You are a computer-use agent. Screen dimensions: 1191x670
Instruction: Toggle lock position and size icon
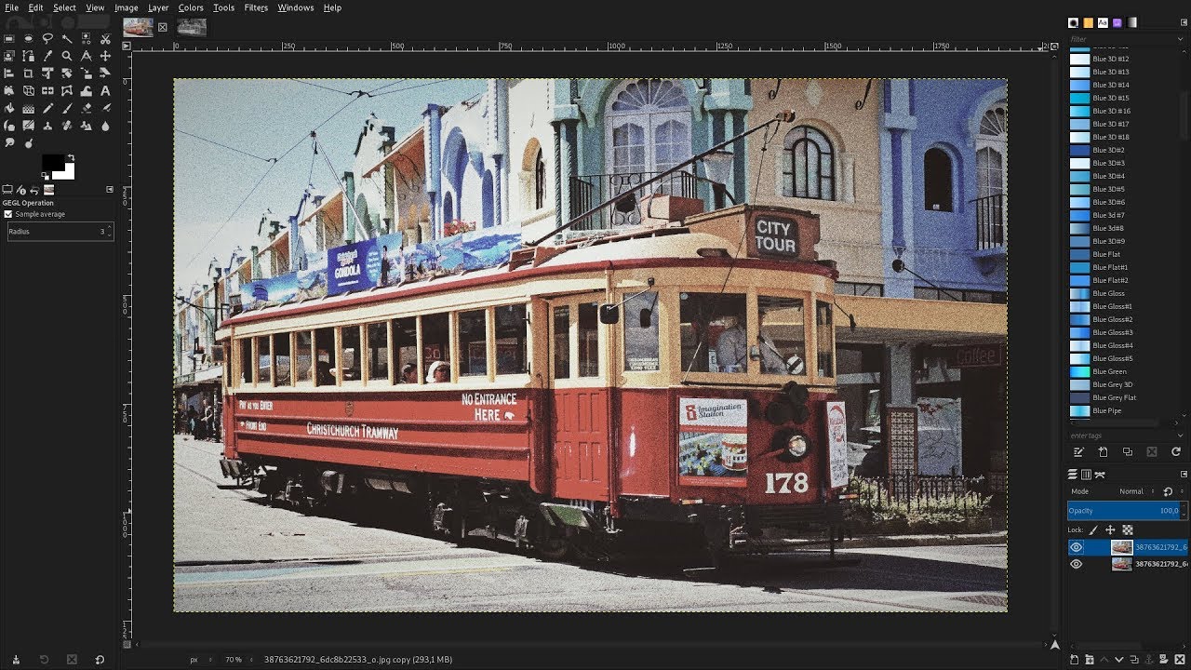1110,529
